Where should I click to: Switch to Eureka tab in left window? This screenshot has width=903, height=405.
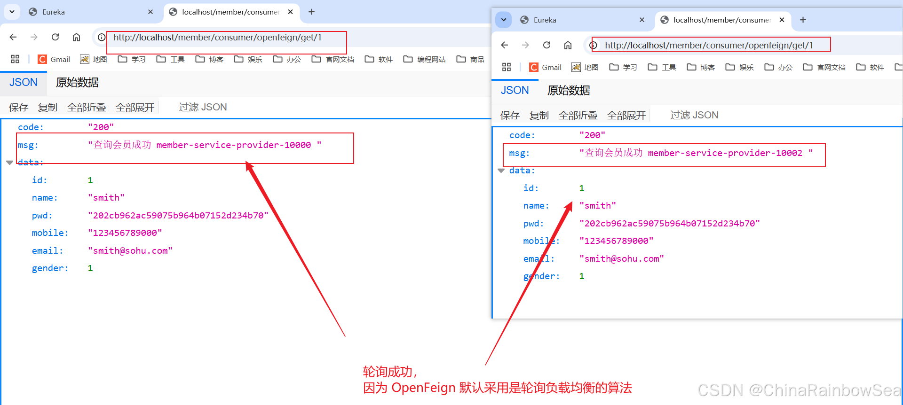click(x=92, y=12)
